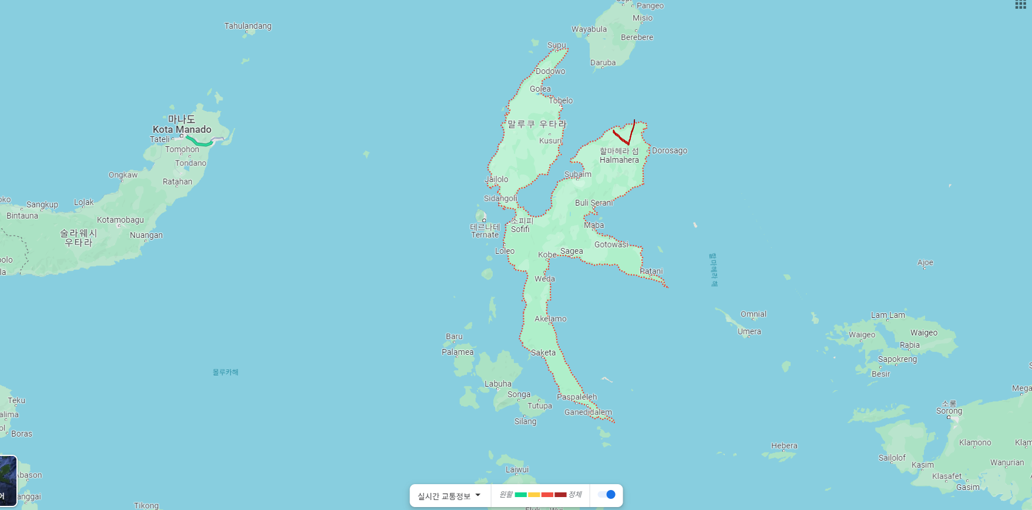Select the Waigeo island label

tap(923, 333)
